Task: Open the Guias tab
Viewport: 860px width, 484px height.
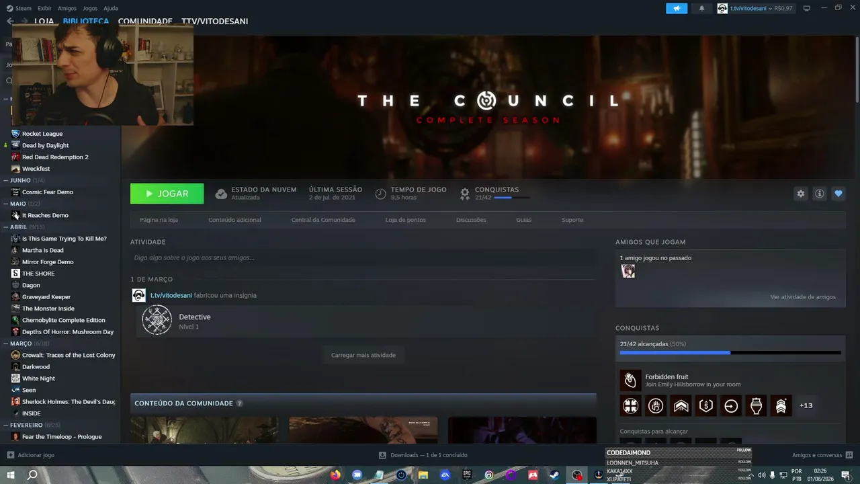Action: pyautogui.click(x=524, y=220)
